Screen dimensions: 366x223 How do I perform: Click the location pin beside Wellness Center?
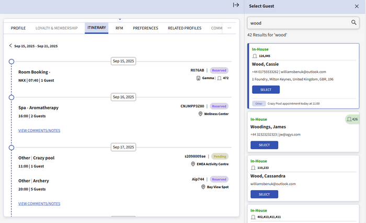[x=200, y=114]
